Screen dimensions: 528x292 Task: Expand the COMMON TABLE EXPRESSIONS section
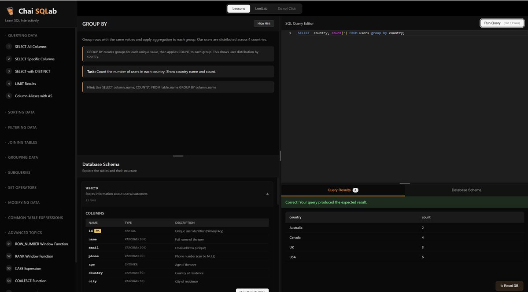tap(35, 218)
